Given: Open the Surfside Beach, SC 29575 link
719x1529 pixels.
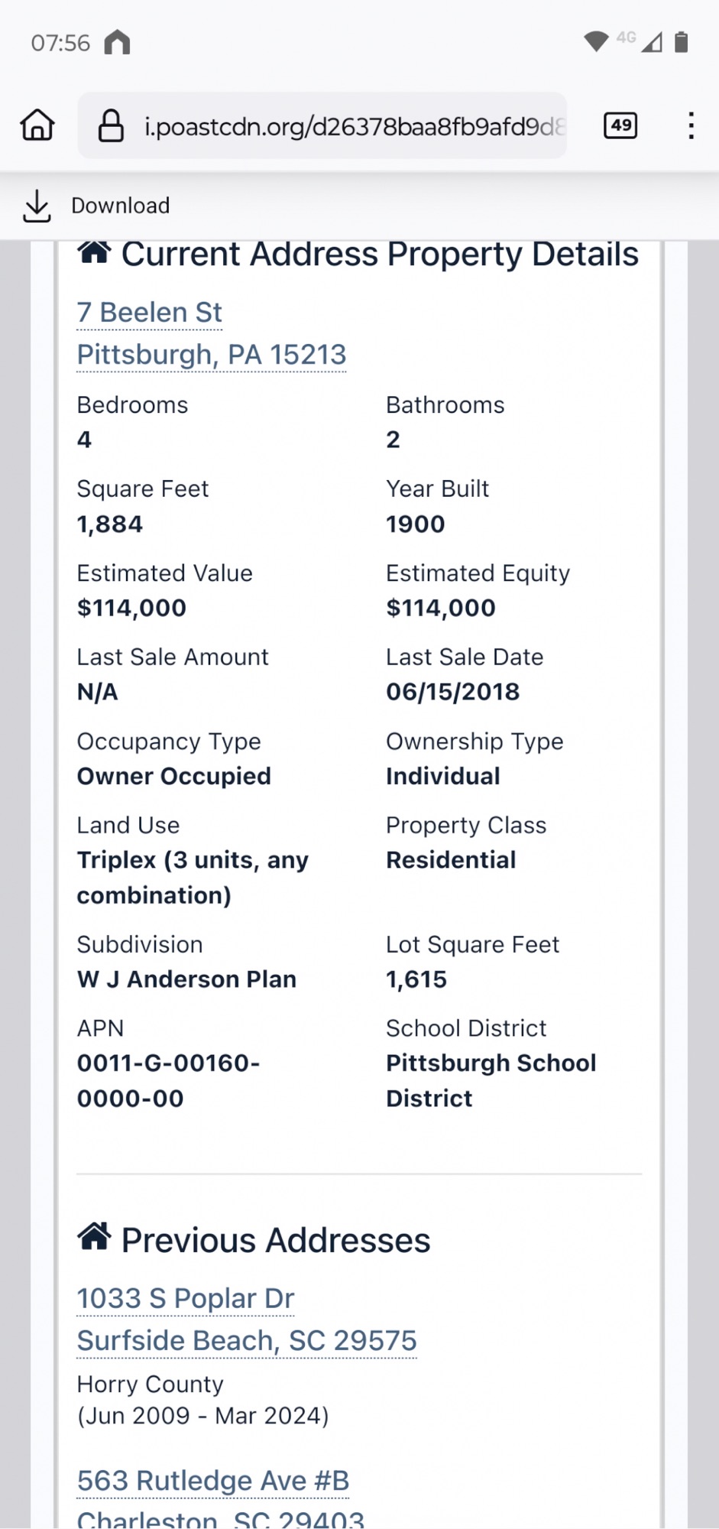Looking at the screenshot, I should coord(247,1340).
